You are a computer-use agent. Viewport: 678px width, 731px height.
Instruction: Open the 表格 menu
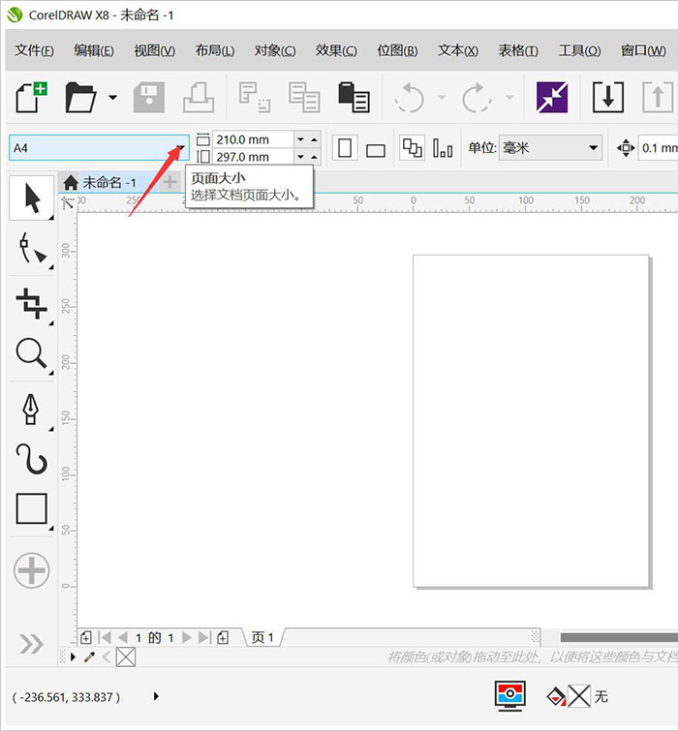tap(518, 50)
